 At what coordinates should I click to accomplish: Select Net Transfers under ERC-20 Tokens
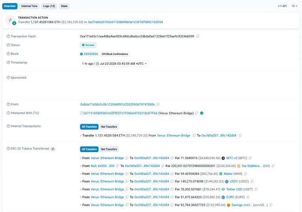(109, 149)
